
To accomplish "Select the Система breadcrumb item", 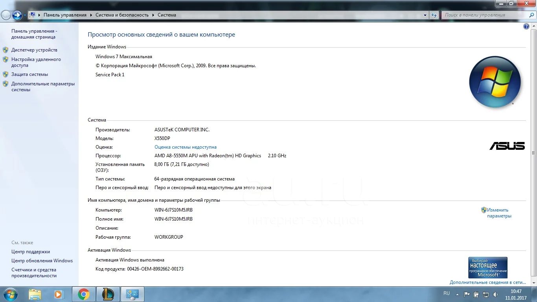I will click(x=167, y=15).
